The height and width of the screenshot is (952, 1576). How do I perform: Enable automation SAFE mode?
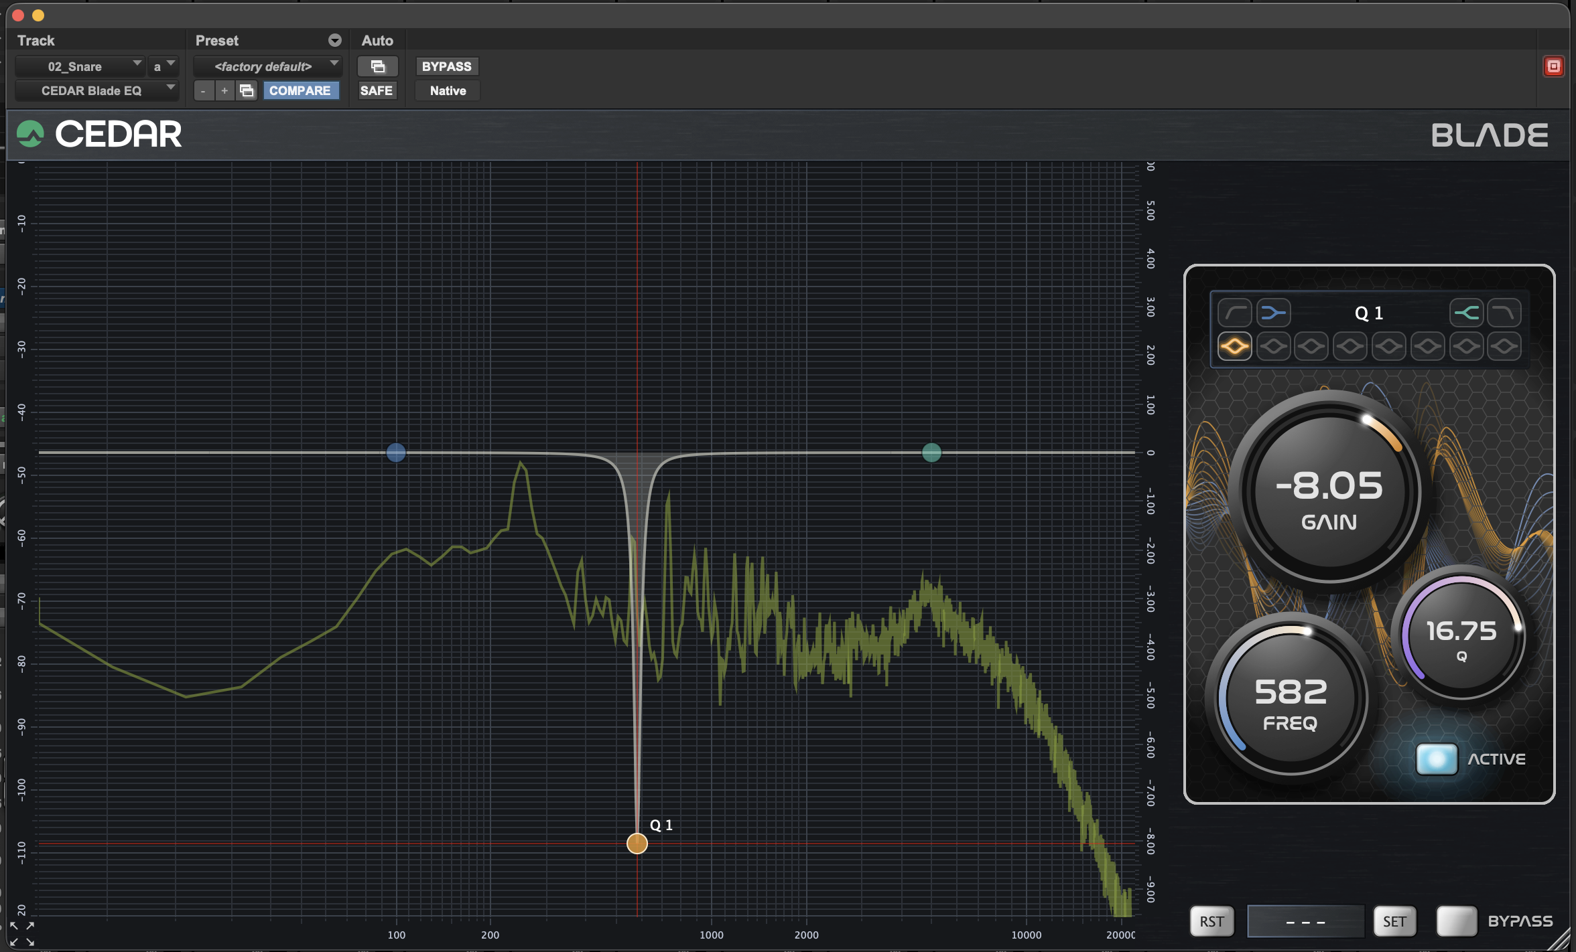[377, 90]
